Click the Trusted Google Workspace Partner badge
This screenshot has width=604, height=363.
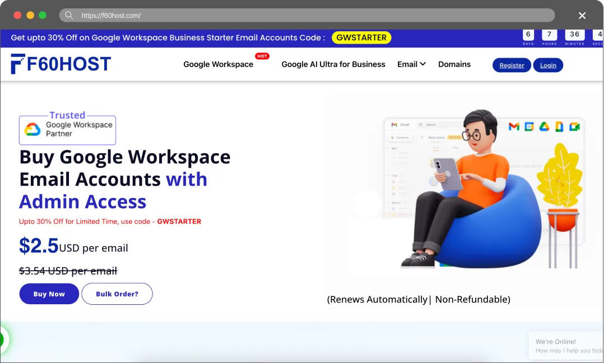click(x=67, y=129)
